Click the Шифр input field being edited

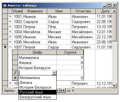point(36,73)
